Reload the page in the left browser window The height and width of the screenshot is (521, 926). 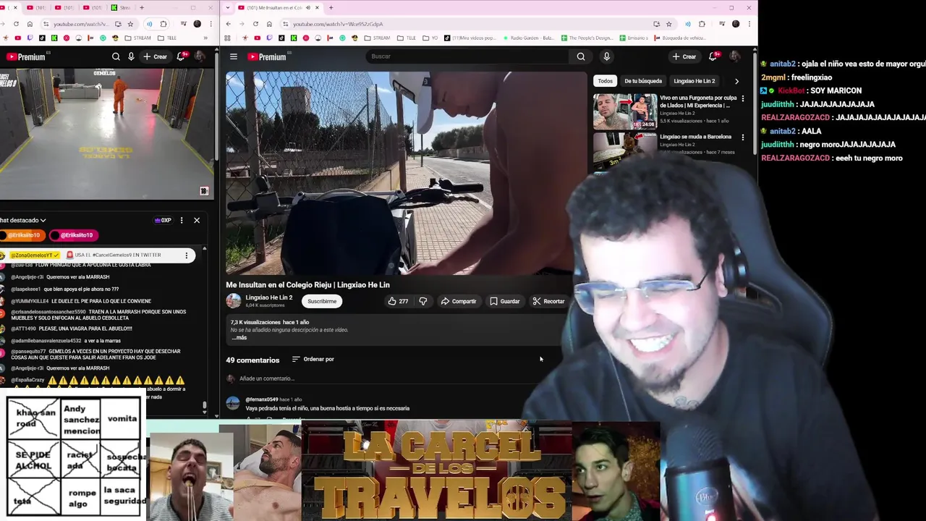click(x=16, y=24)
